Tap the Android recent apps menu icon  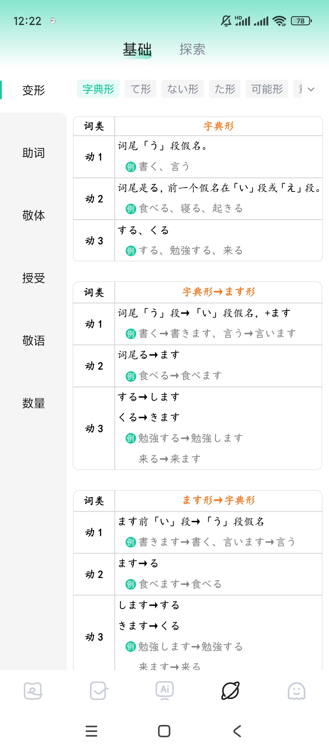91,731
